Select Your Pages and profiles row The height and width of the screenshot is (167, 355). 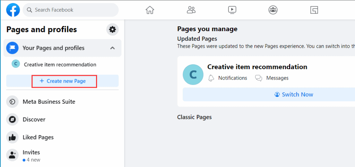(x=62, y=48)
